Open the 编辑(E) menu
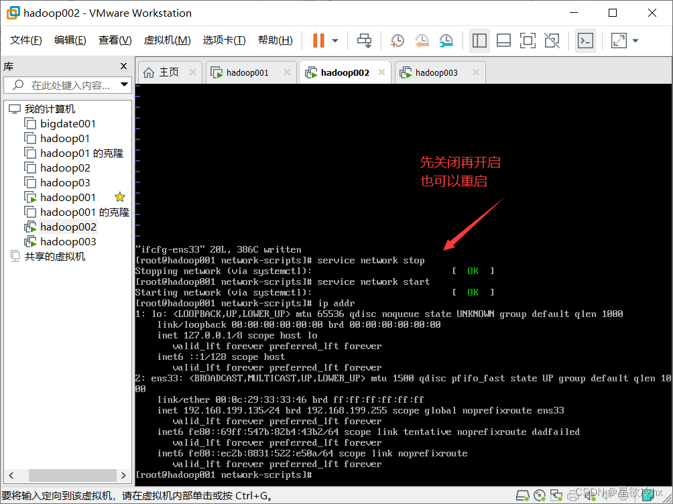Screen dimensions: 673x504 click(70, 40)
